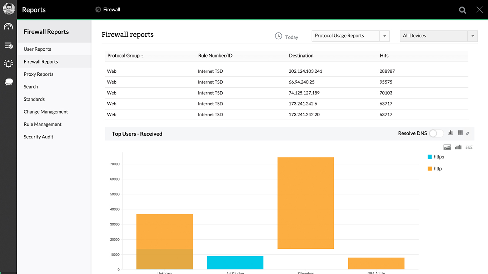Click the tall orange bar for ZUgardner
The width and height of the screenshot is (488, 274).
click(306, 203)
